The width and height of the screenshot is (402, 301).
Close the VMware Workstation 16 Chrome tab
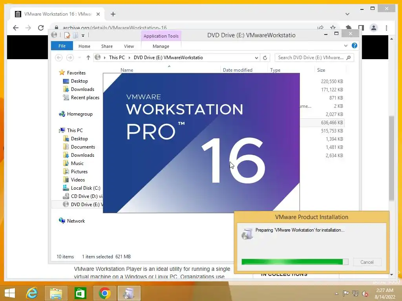(98, 14)
